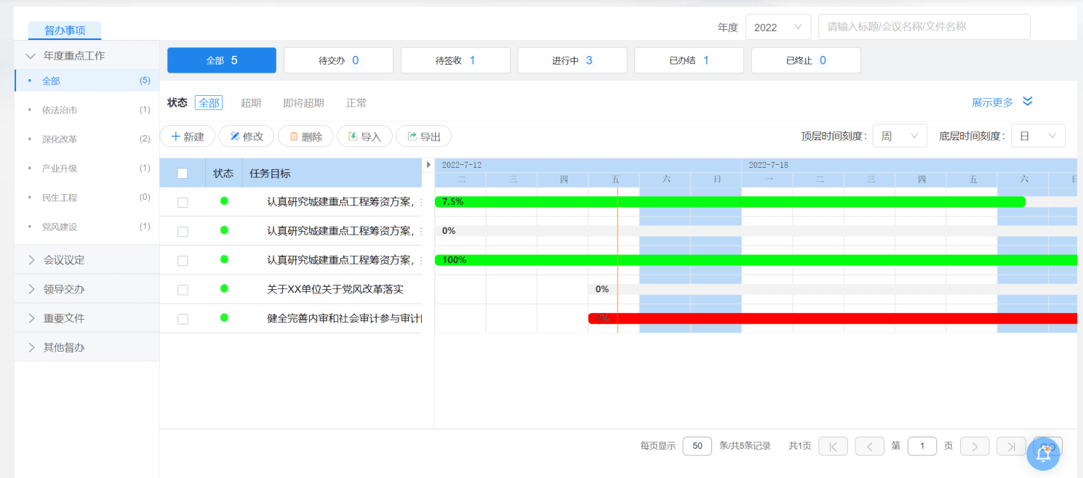Click status dot for 关于XX单位关于党风改革落实
The height and width of the screenshot is (478, 1083).
tap(224, 288)
